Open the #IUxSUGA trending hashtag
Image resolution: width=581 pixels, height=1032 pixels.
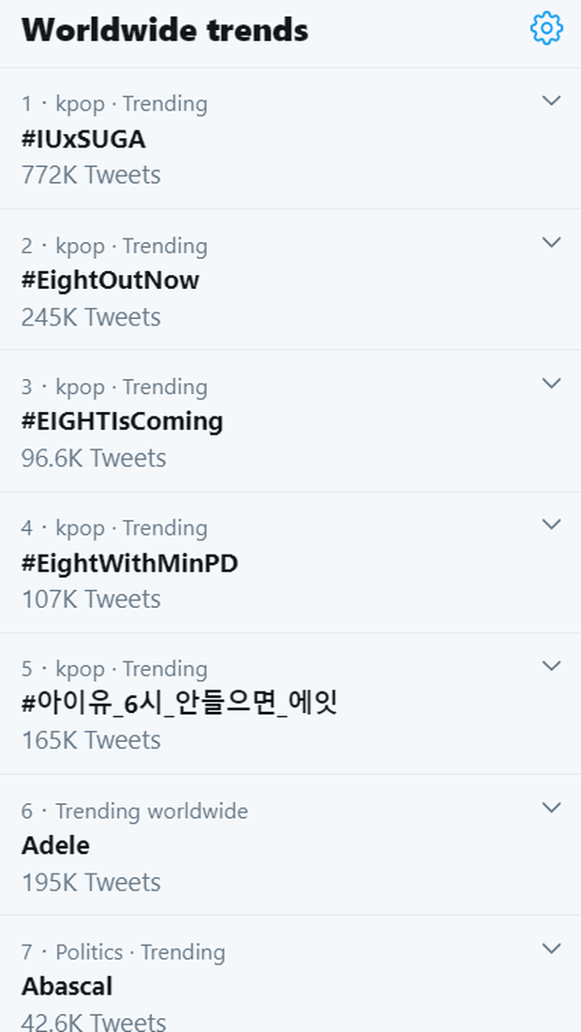83,140
